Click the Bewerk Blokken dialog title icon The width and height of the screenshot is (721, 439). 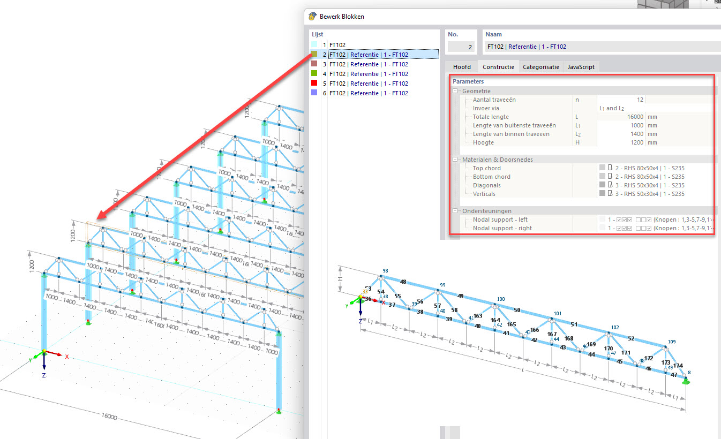(x=313, y=16)
